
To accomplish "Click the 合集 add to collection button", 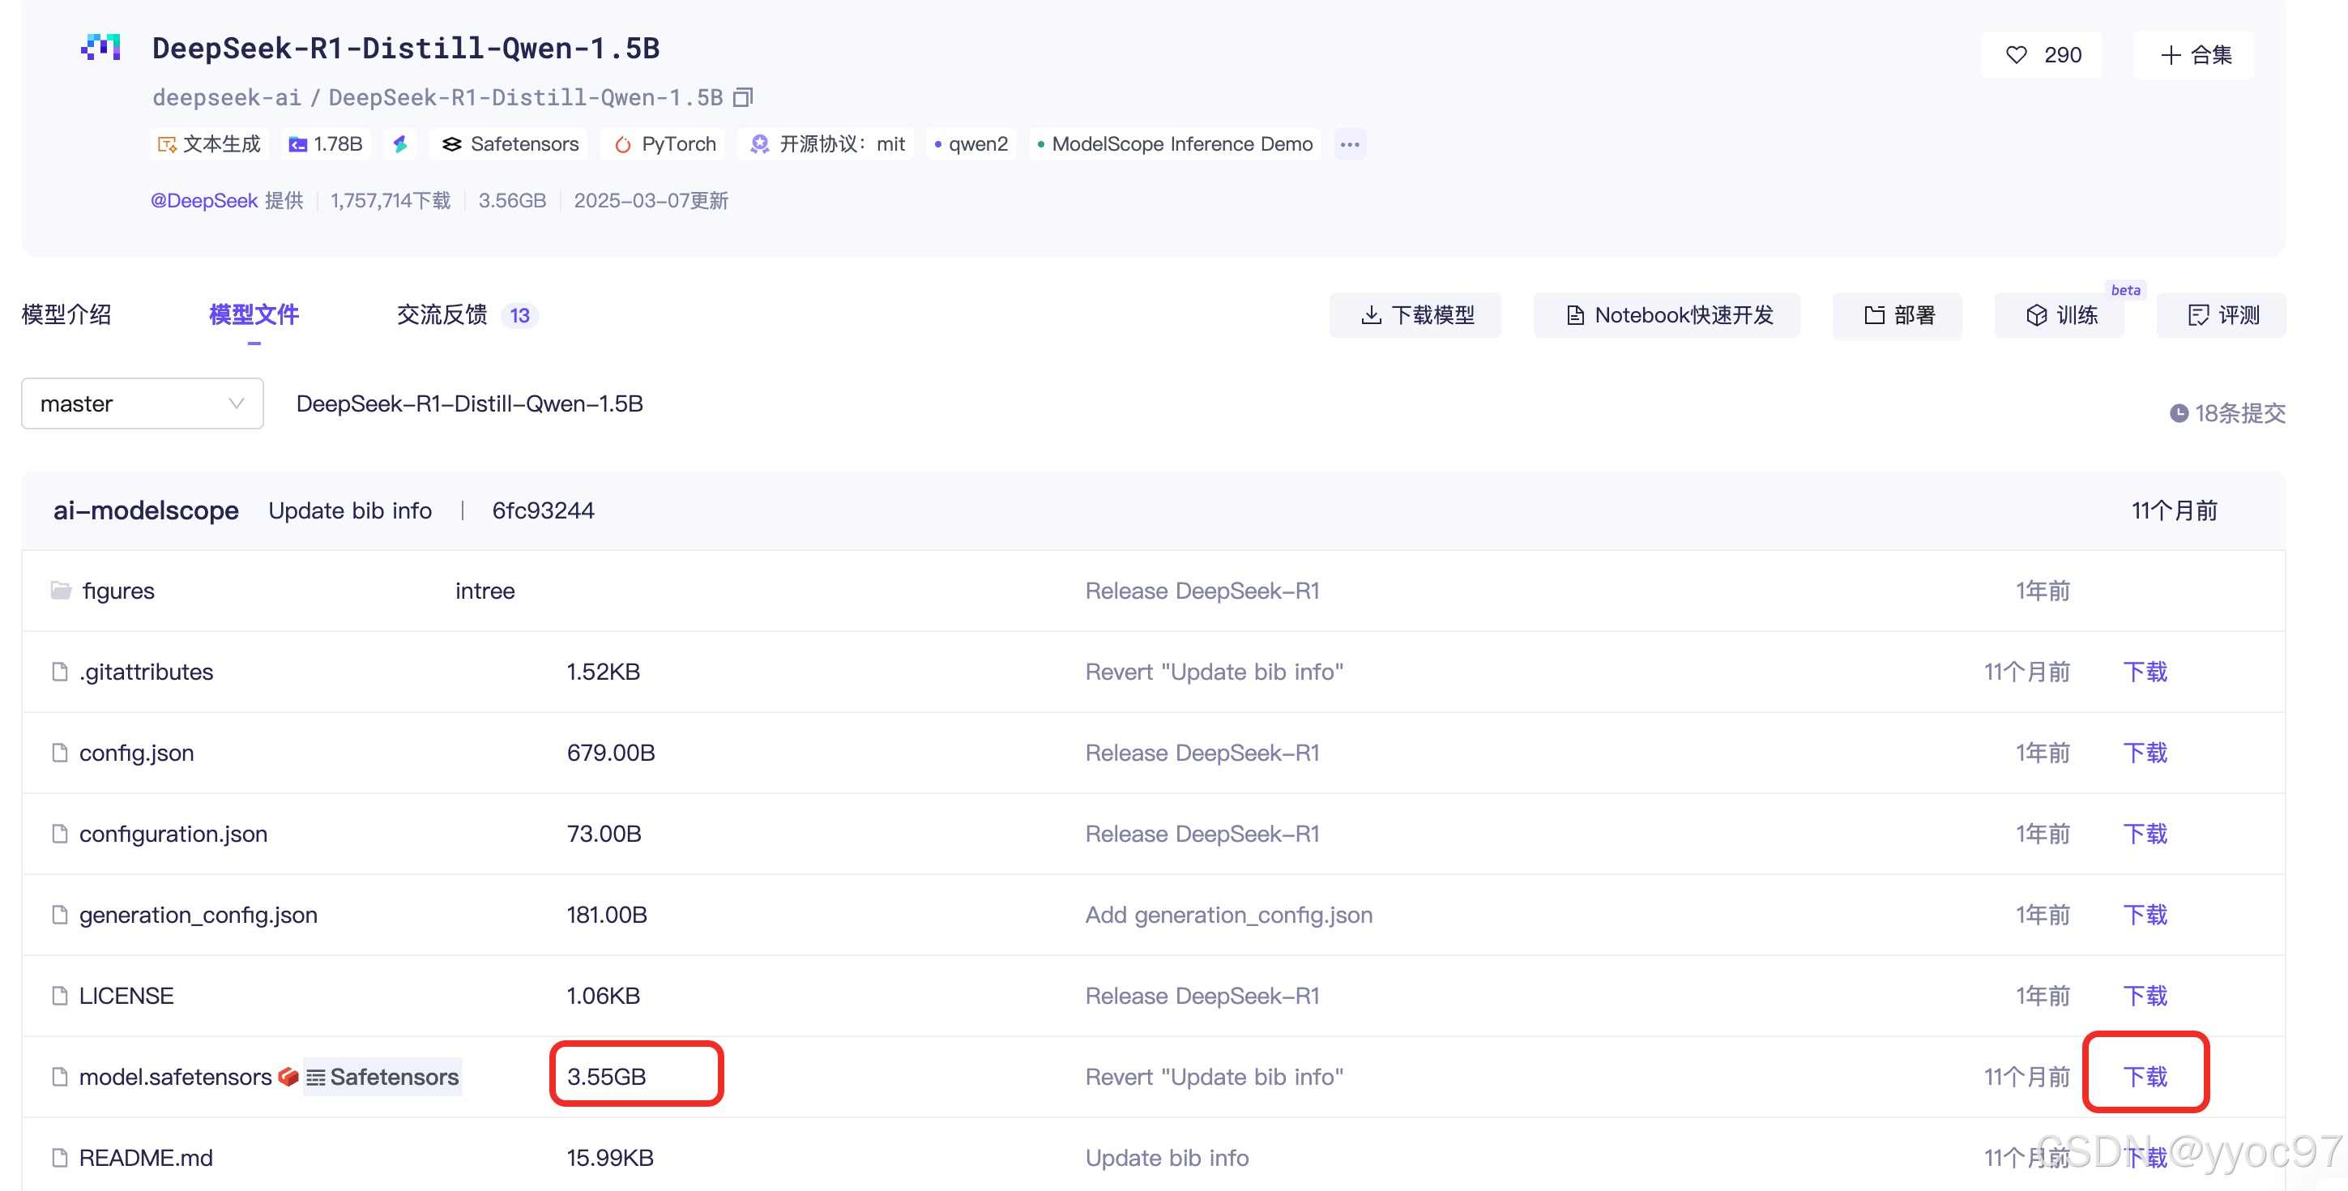I will tap(2193, 54).
